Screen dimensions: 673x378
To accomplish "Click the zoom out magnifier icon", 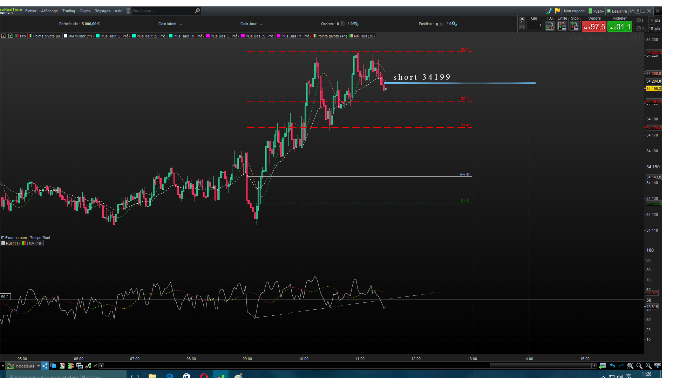I will tap(639, 366).
